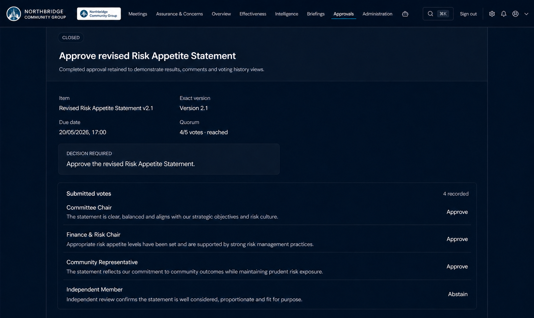Go to Briefings
This screenshot has width=534, height=318.
tap(316, 14)
